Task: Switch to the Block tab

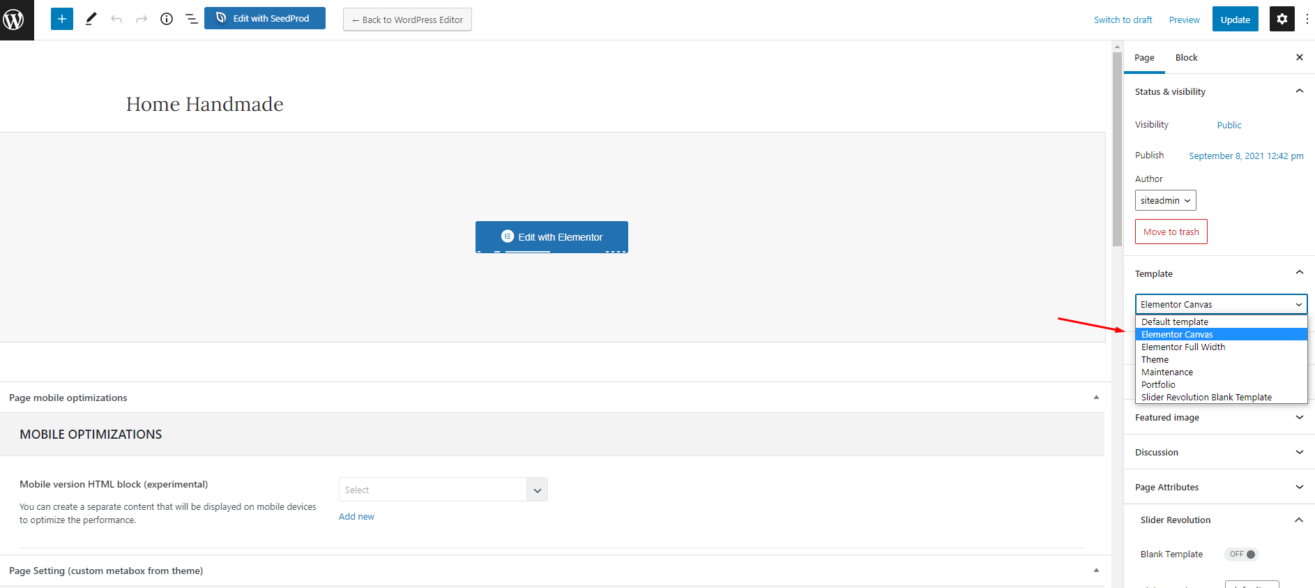Action: pos(1186,57)
